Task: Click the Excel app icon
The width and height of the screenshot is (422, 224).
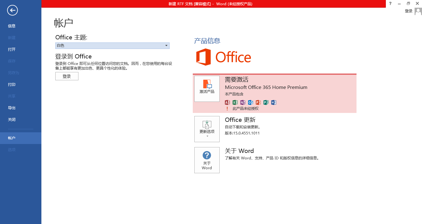Action: 235,102
